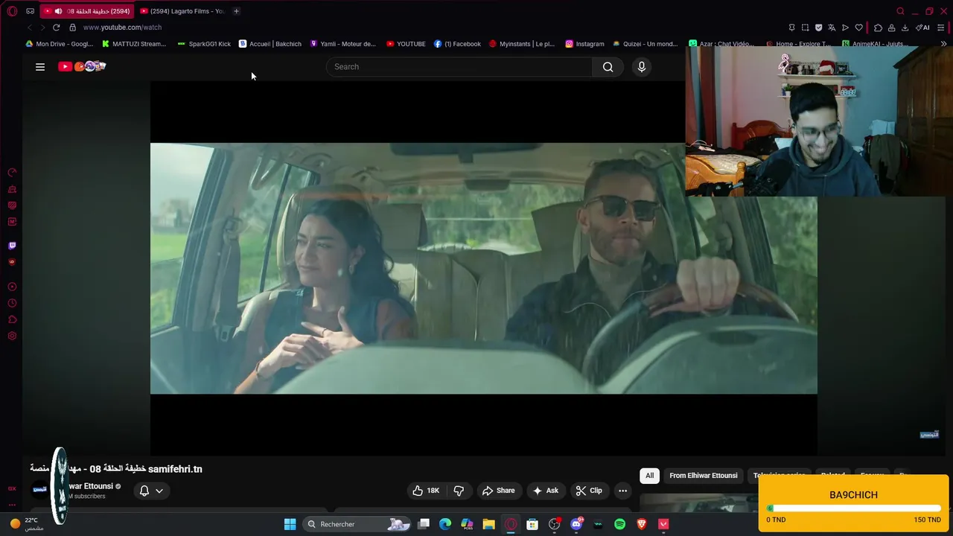Open Windows Start menu
The width and height of the screenshot is (953, 536).
click(x=290, y=524)
